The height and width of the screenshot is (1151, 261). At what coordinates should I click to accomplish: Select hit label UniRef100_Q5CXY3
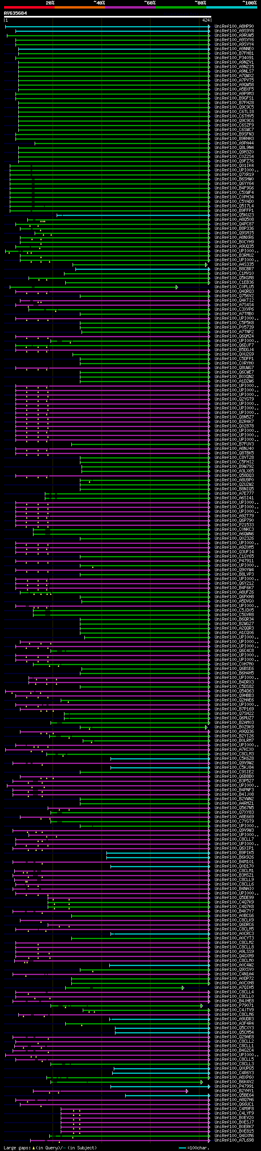coord(234,1028)
